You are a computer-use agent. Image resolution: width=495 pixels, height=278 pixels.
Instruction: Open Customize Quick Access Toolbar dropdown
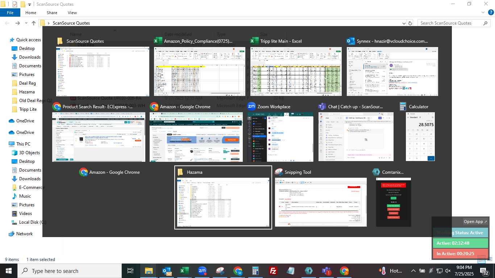(30, 4)
